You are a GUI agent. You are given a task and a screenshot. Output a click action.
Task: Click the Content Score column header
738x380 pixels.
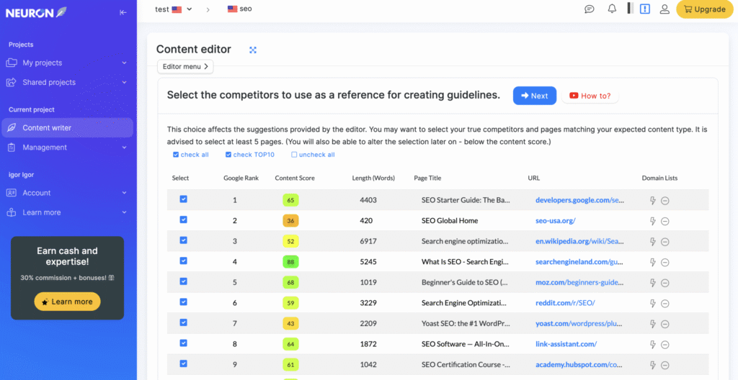(295, 178)
